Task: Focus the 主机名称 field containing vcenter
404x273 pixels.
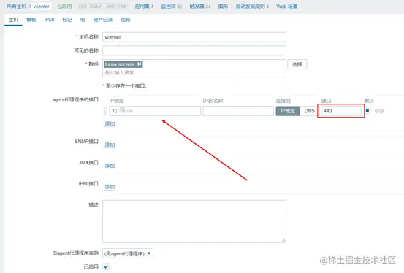Action: tap(194, 37)
